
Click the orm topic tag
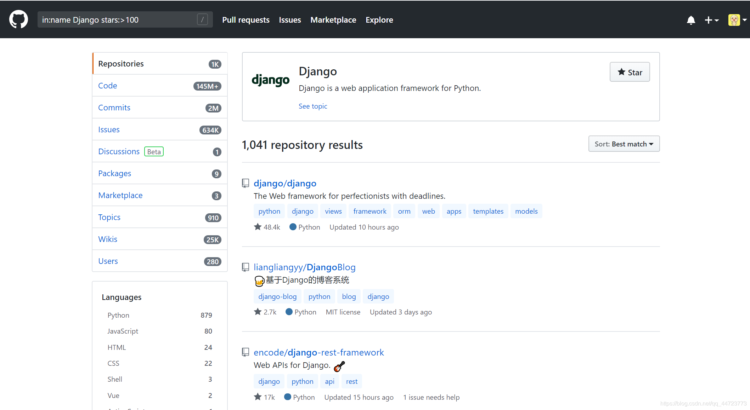pyautogui.click(x=404, y=211)
